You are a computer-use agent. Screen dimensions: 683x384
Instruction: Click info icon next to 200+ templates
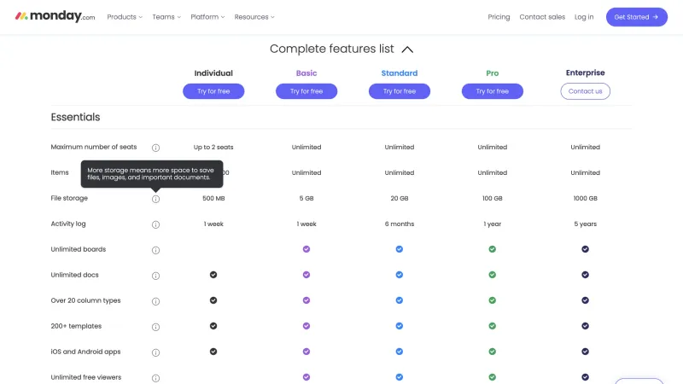(x=155, y=327)
